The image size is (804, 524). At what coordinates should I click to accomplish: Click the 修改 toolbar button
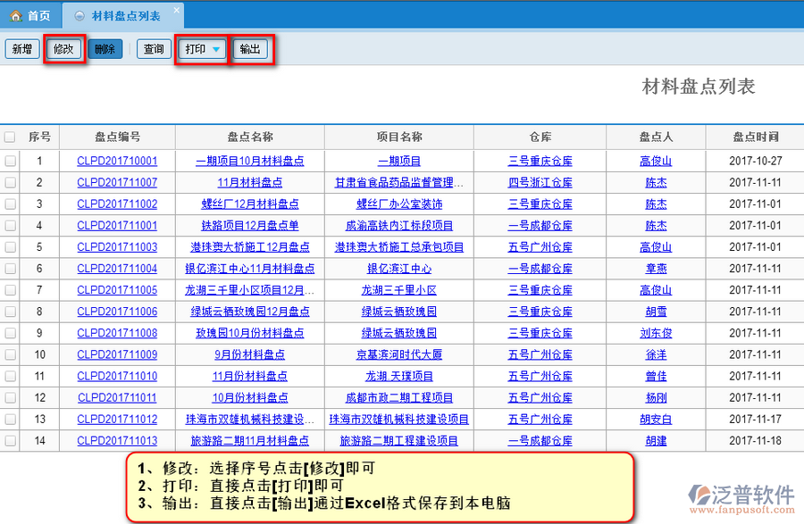pos(64,49)
